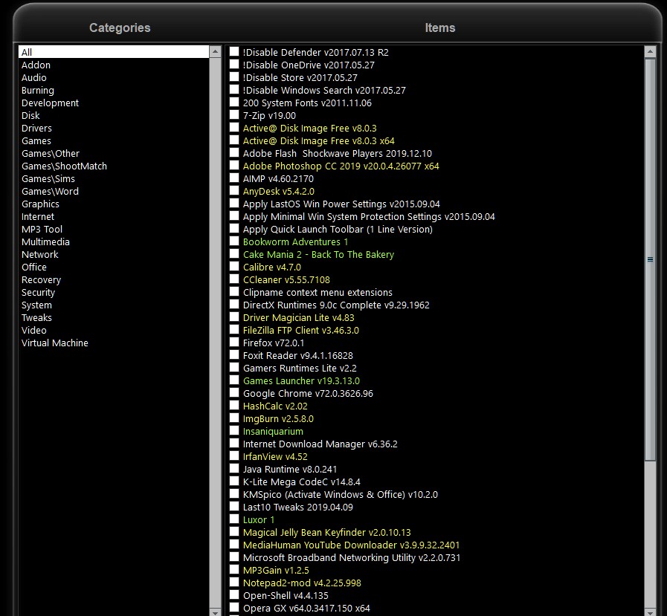667x616 pixels.
Task: Check the !Disable Defender v2017.07.13 R2 checkbox
Action: click(234, 52)
